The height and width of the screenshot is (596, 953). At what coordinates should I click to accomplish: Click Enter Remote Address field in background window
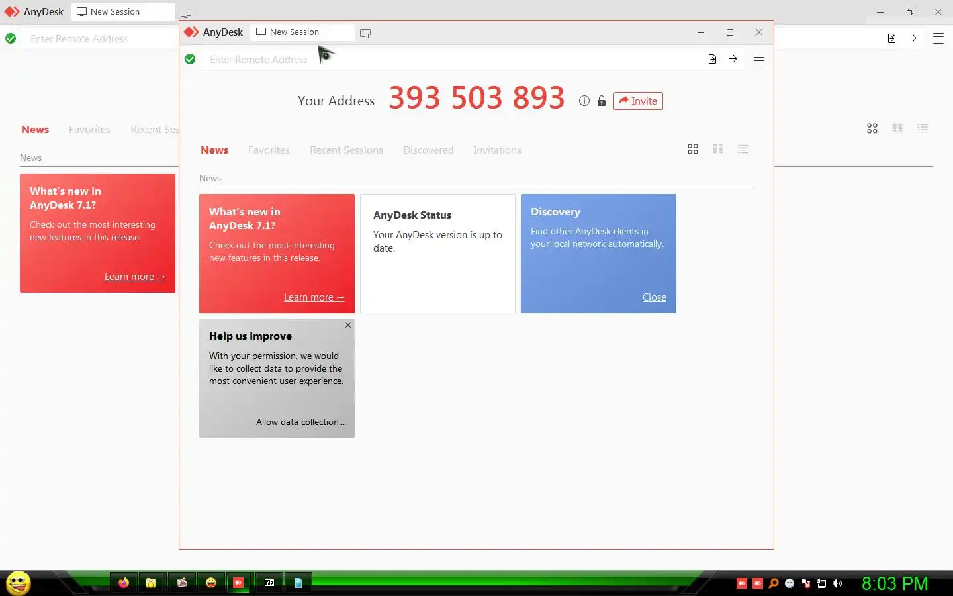[99, 39]
